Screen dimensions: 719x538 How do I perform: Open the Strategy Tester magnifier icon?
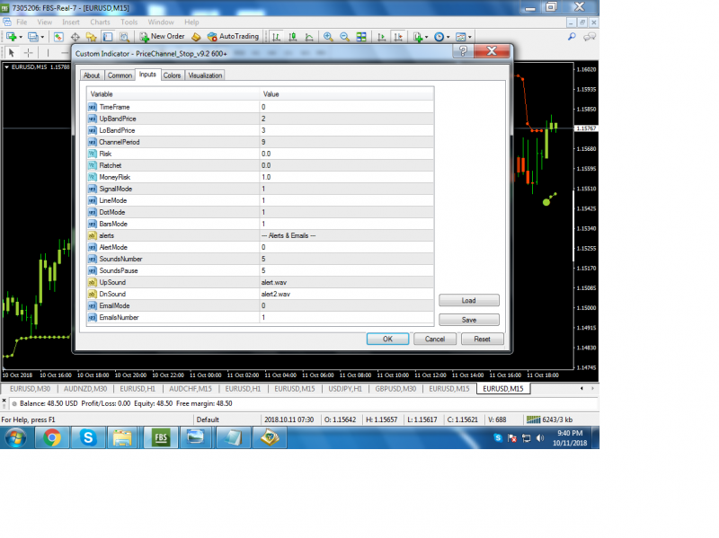tap(124, 37)
